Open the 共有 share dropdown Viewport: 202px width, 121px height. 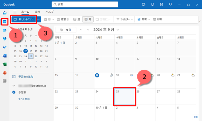144,19
